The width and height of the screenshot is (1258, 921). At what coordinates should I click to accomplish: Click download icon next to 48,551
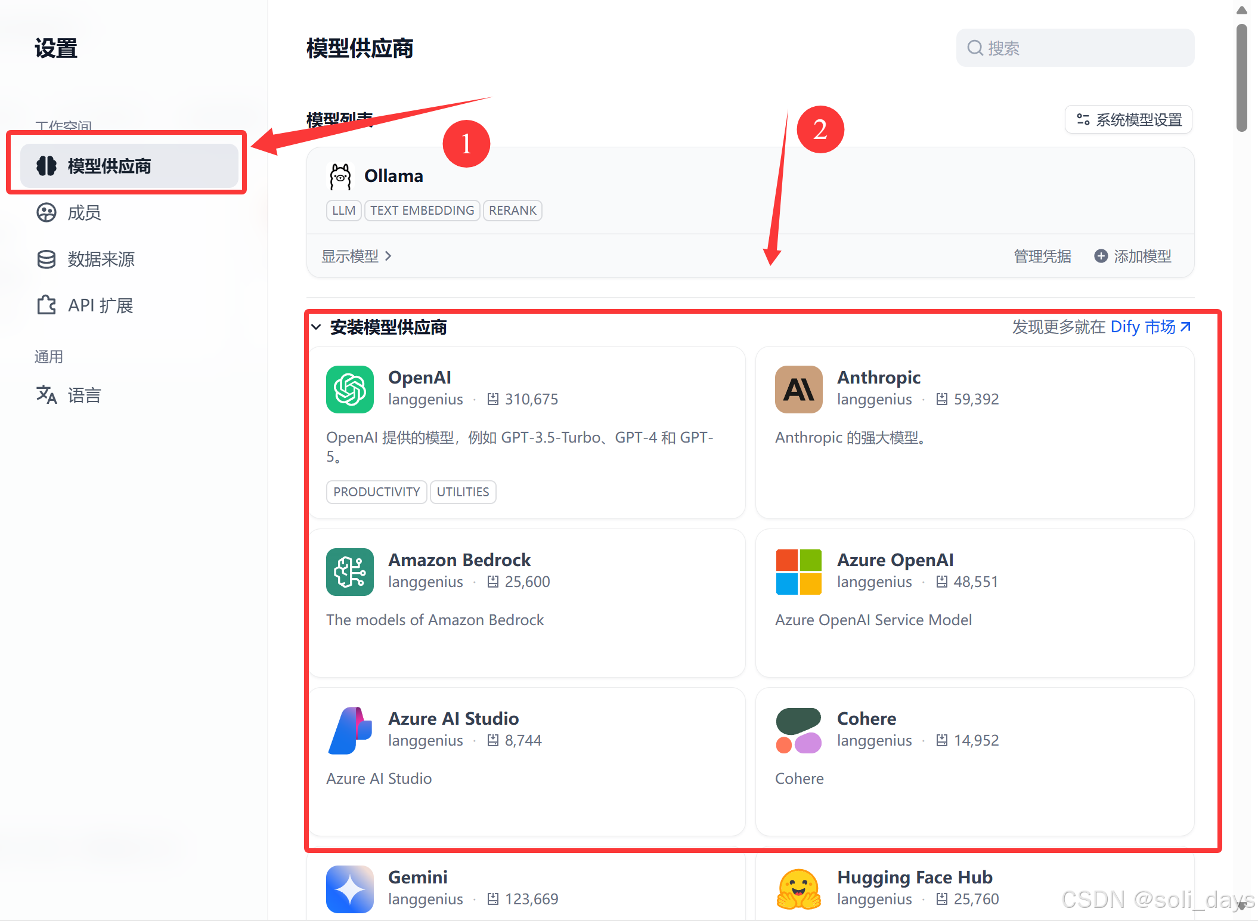(x=941, y=582)
